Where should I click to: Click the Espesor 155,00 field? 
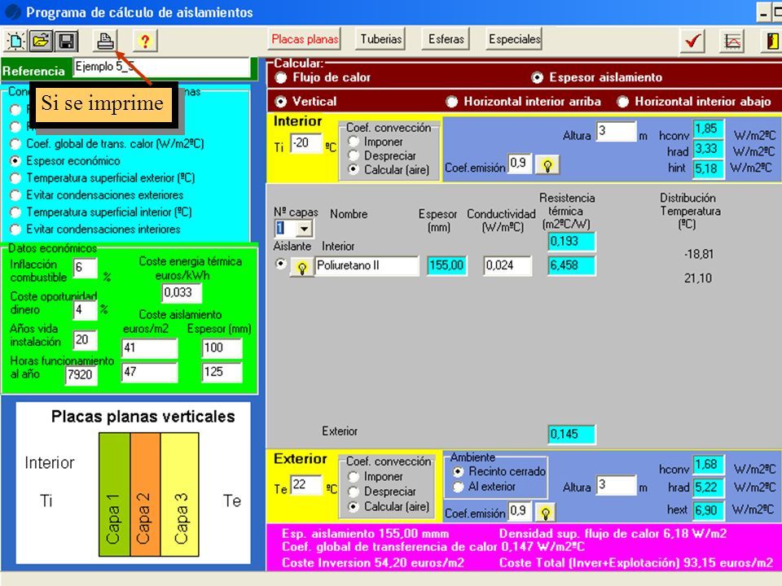pyautogui.click(x=447, y=265)
